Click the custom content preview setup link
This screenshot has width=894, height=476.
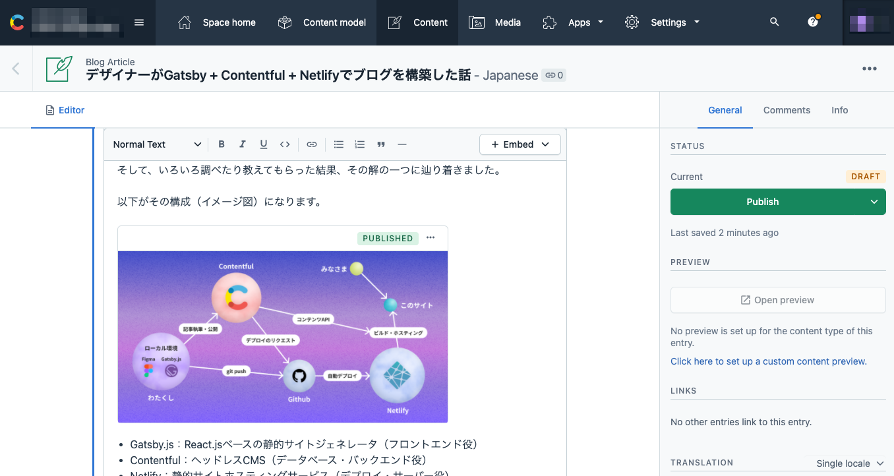tap(768, 361)
